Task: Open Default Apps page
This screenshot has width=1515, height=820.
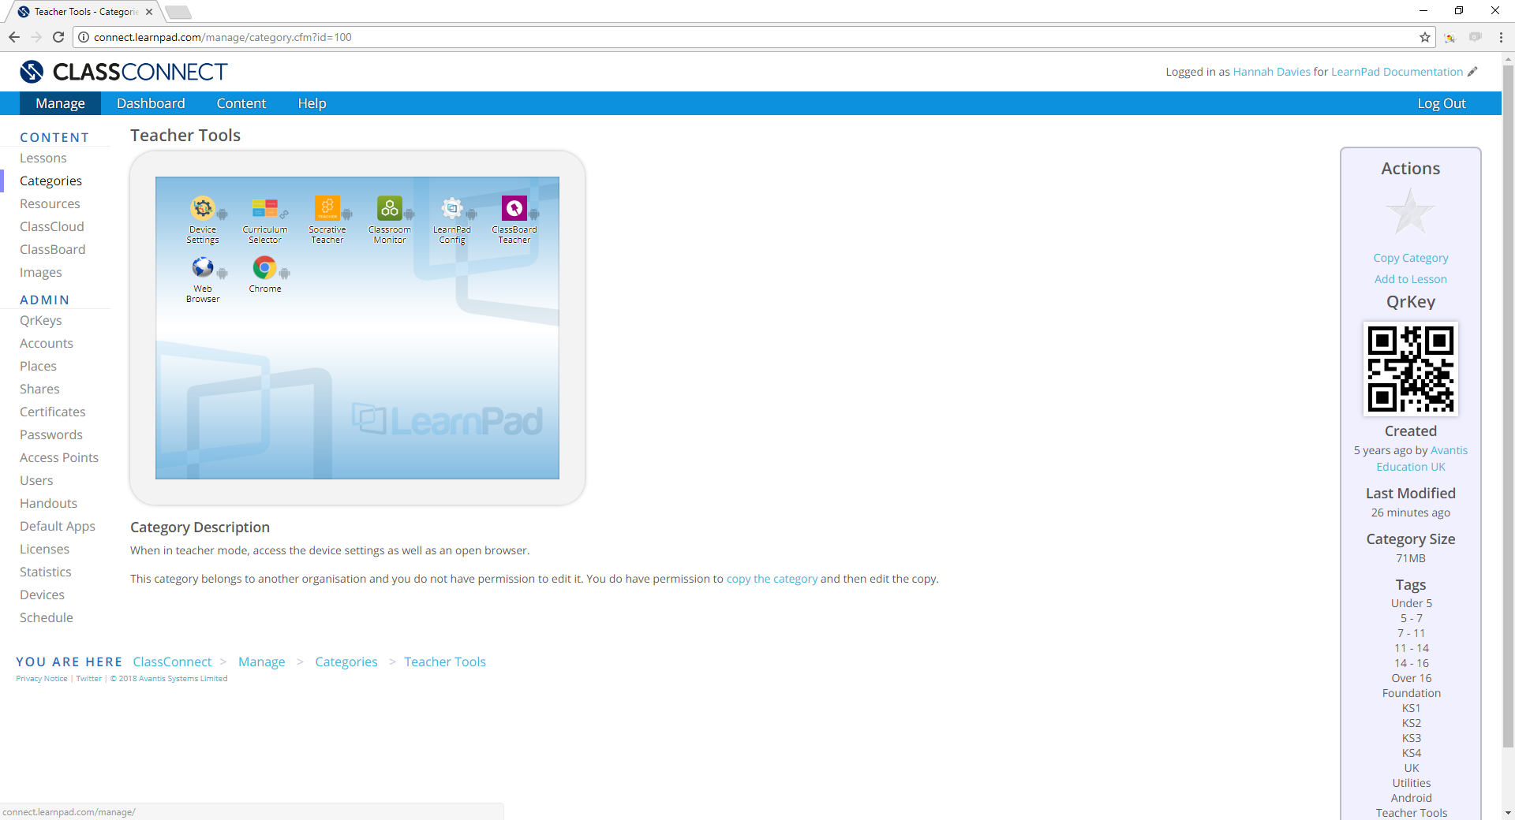Action: click(58, 527)
